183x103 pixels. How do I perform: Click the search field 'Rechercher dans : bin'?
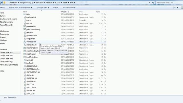[x=169, y=3]
